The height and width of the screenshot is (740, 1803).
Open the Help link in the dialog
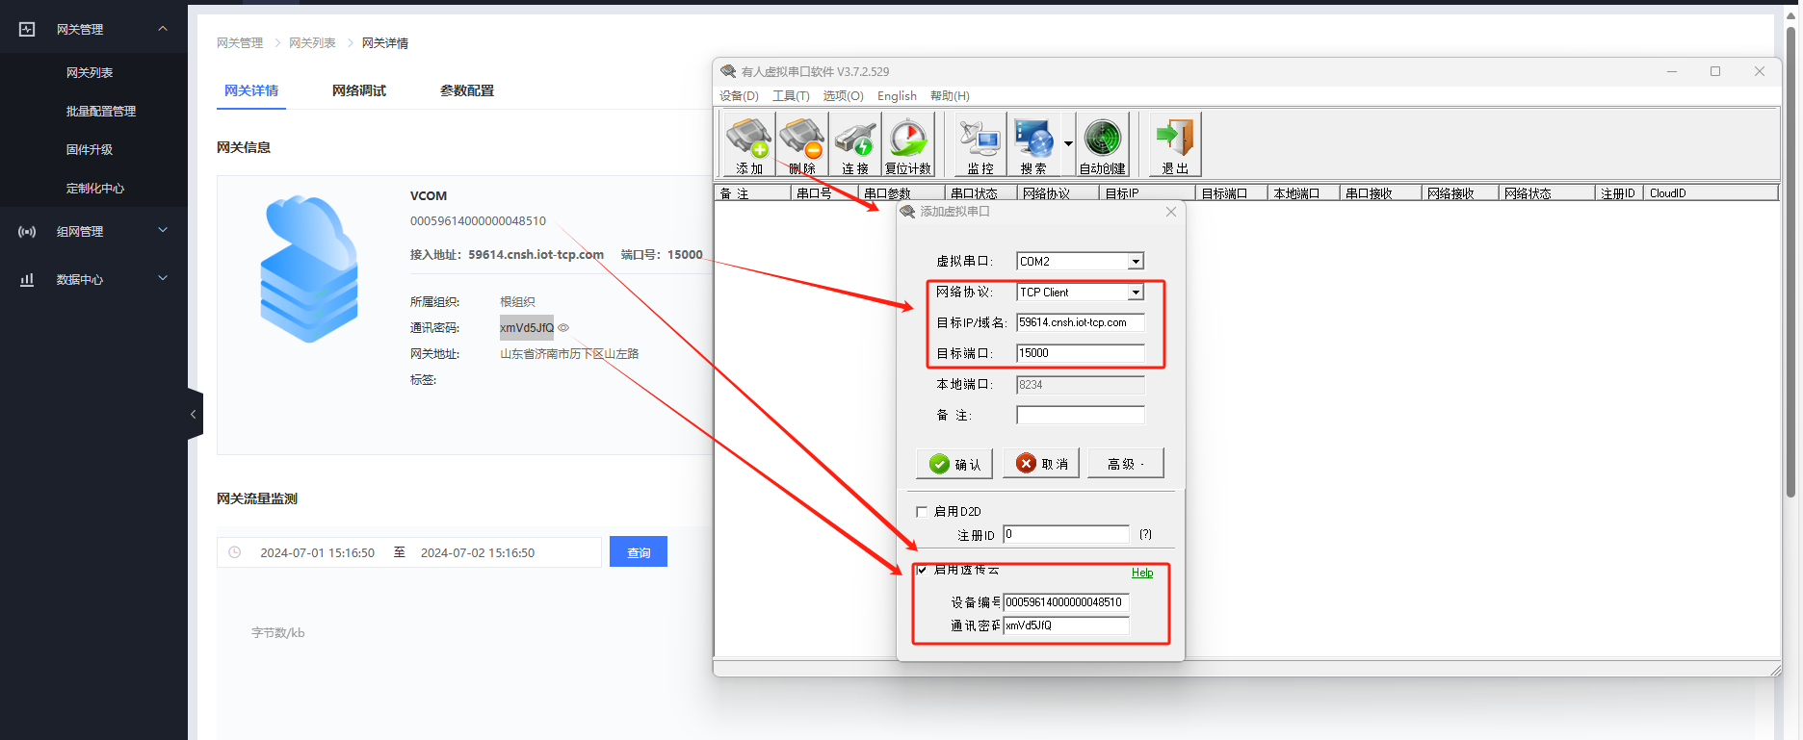(x=1142, y=573)
